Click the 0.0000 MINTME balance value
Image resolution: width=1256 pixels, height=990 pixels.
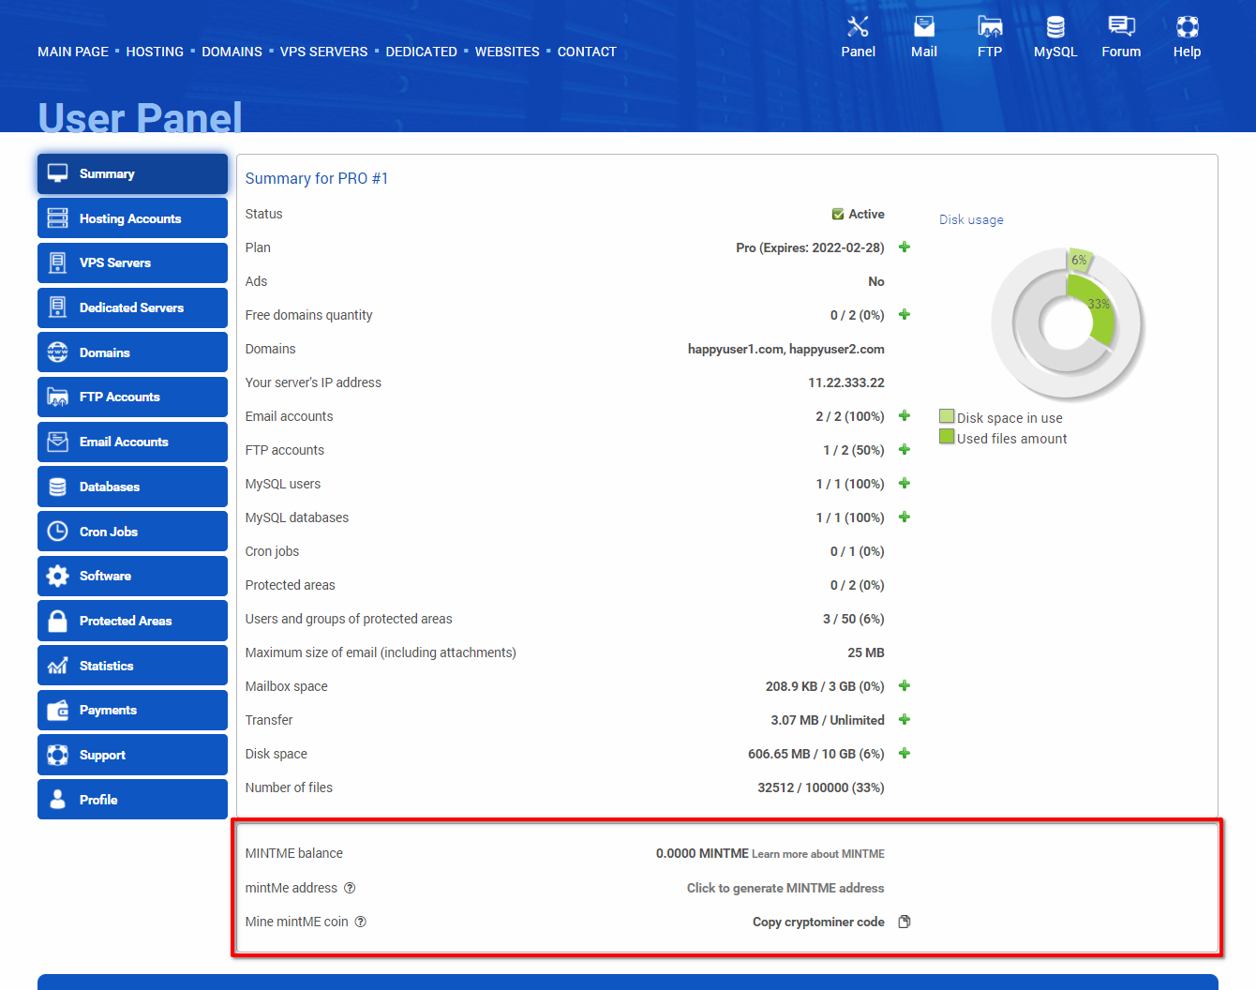(x=702, y=853)
